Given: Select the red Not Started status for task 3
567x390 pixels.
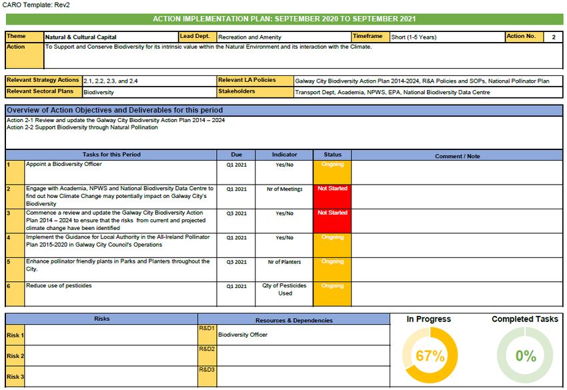Looking at the screenshot, I should point(332,221).
